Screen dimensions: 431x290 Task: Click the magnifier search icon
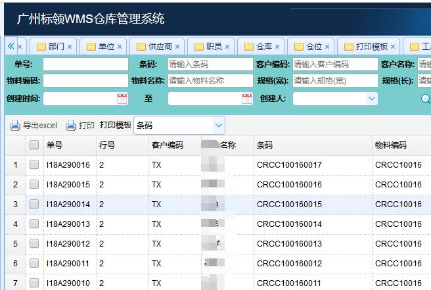tap(426, 99)
